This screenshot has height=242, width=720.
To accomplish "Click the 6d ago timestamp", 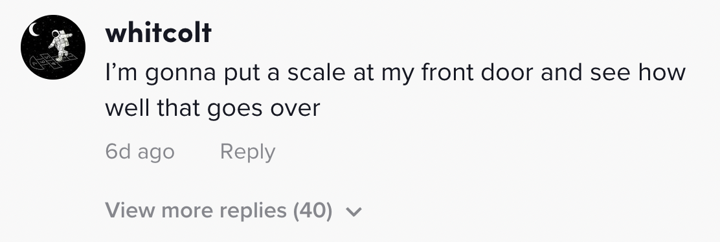I will tap(140, 151).
